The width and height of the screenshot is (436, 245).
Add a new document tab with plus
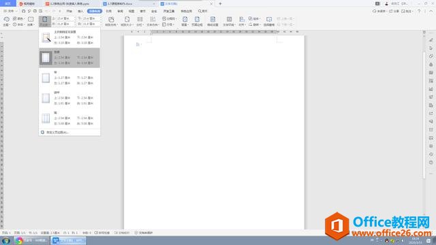coord(220,3)
